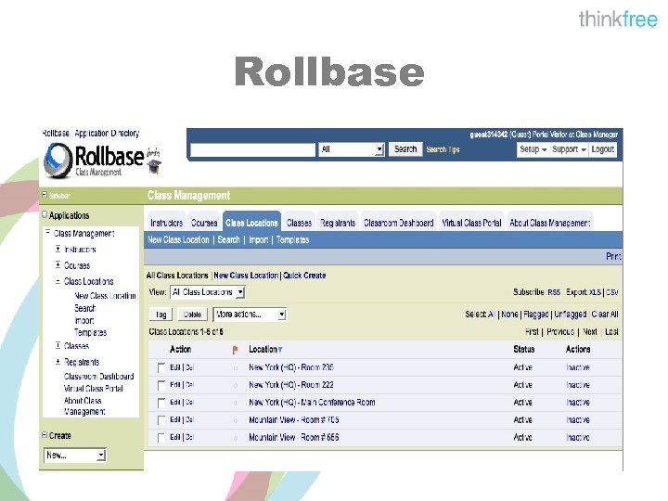Expand the Courses tree node

58,265
